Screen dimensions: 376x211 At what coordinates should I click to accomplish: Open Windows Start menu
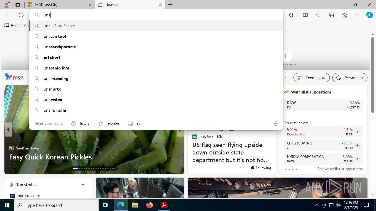(7, 205)
